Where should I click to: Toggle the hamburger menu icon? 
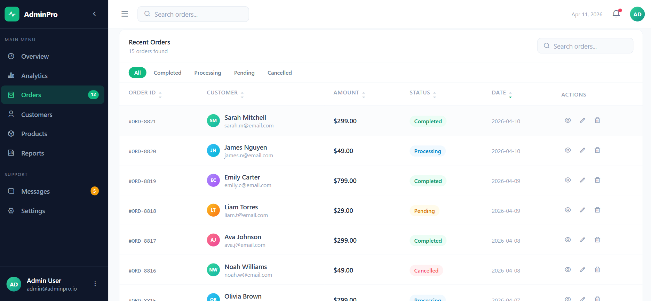tap(125, 14)
